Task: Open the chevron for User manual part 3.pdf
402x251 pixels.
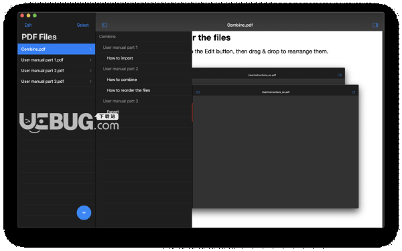Action: click(x=90, y=81)
